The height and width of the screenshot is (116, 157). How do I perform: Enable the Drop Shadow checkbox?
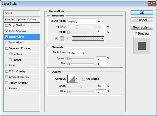[7, 25]
